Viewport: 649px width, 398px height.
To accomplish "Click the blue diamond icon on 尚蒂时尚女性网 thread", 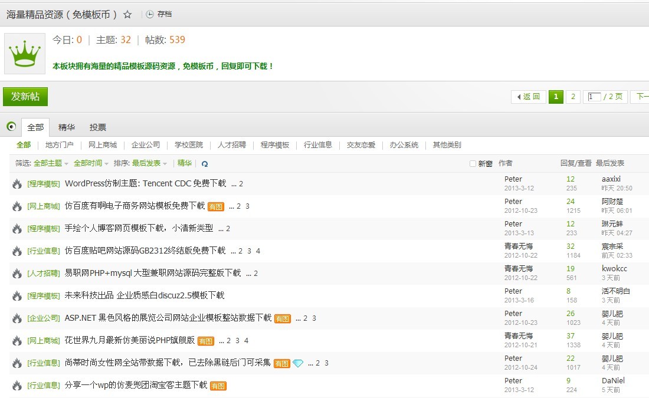I will (298, 363).
